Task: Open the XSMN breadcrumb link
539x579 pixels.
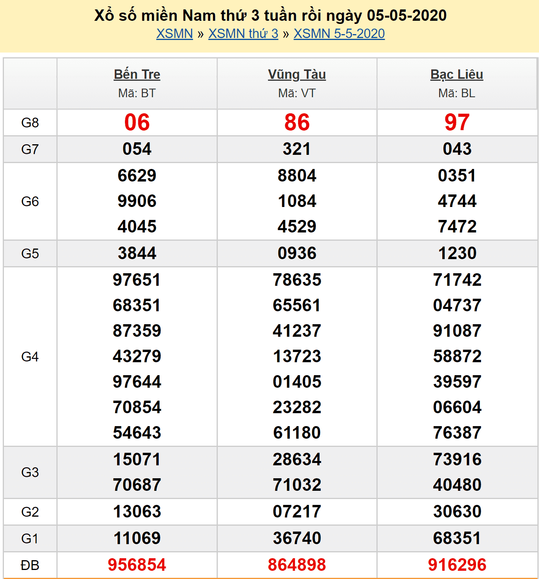Action: point(175,34)
